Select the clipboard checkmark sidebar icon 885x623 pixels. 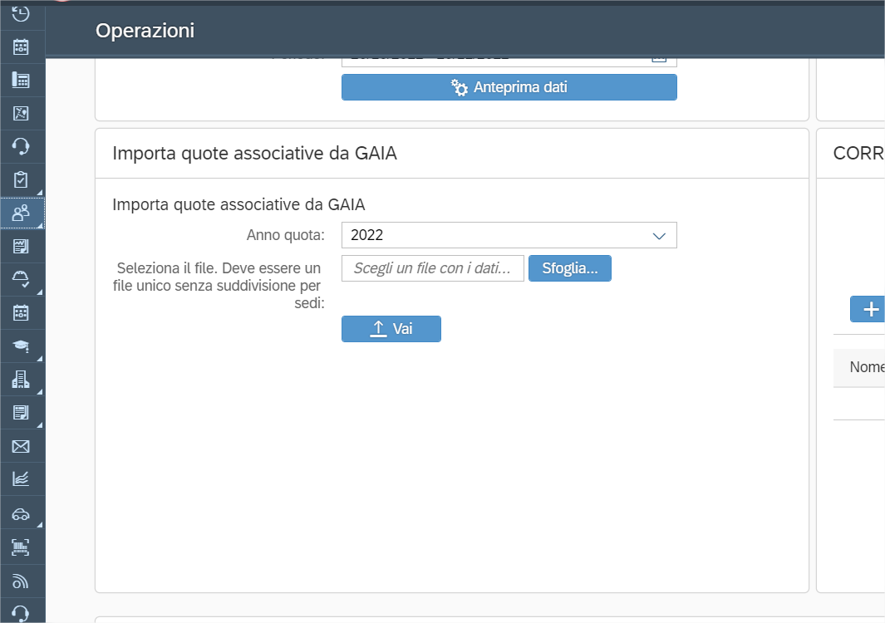pos(21,179)
